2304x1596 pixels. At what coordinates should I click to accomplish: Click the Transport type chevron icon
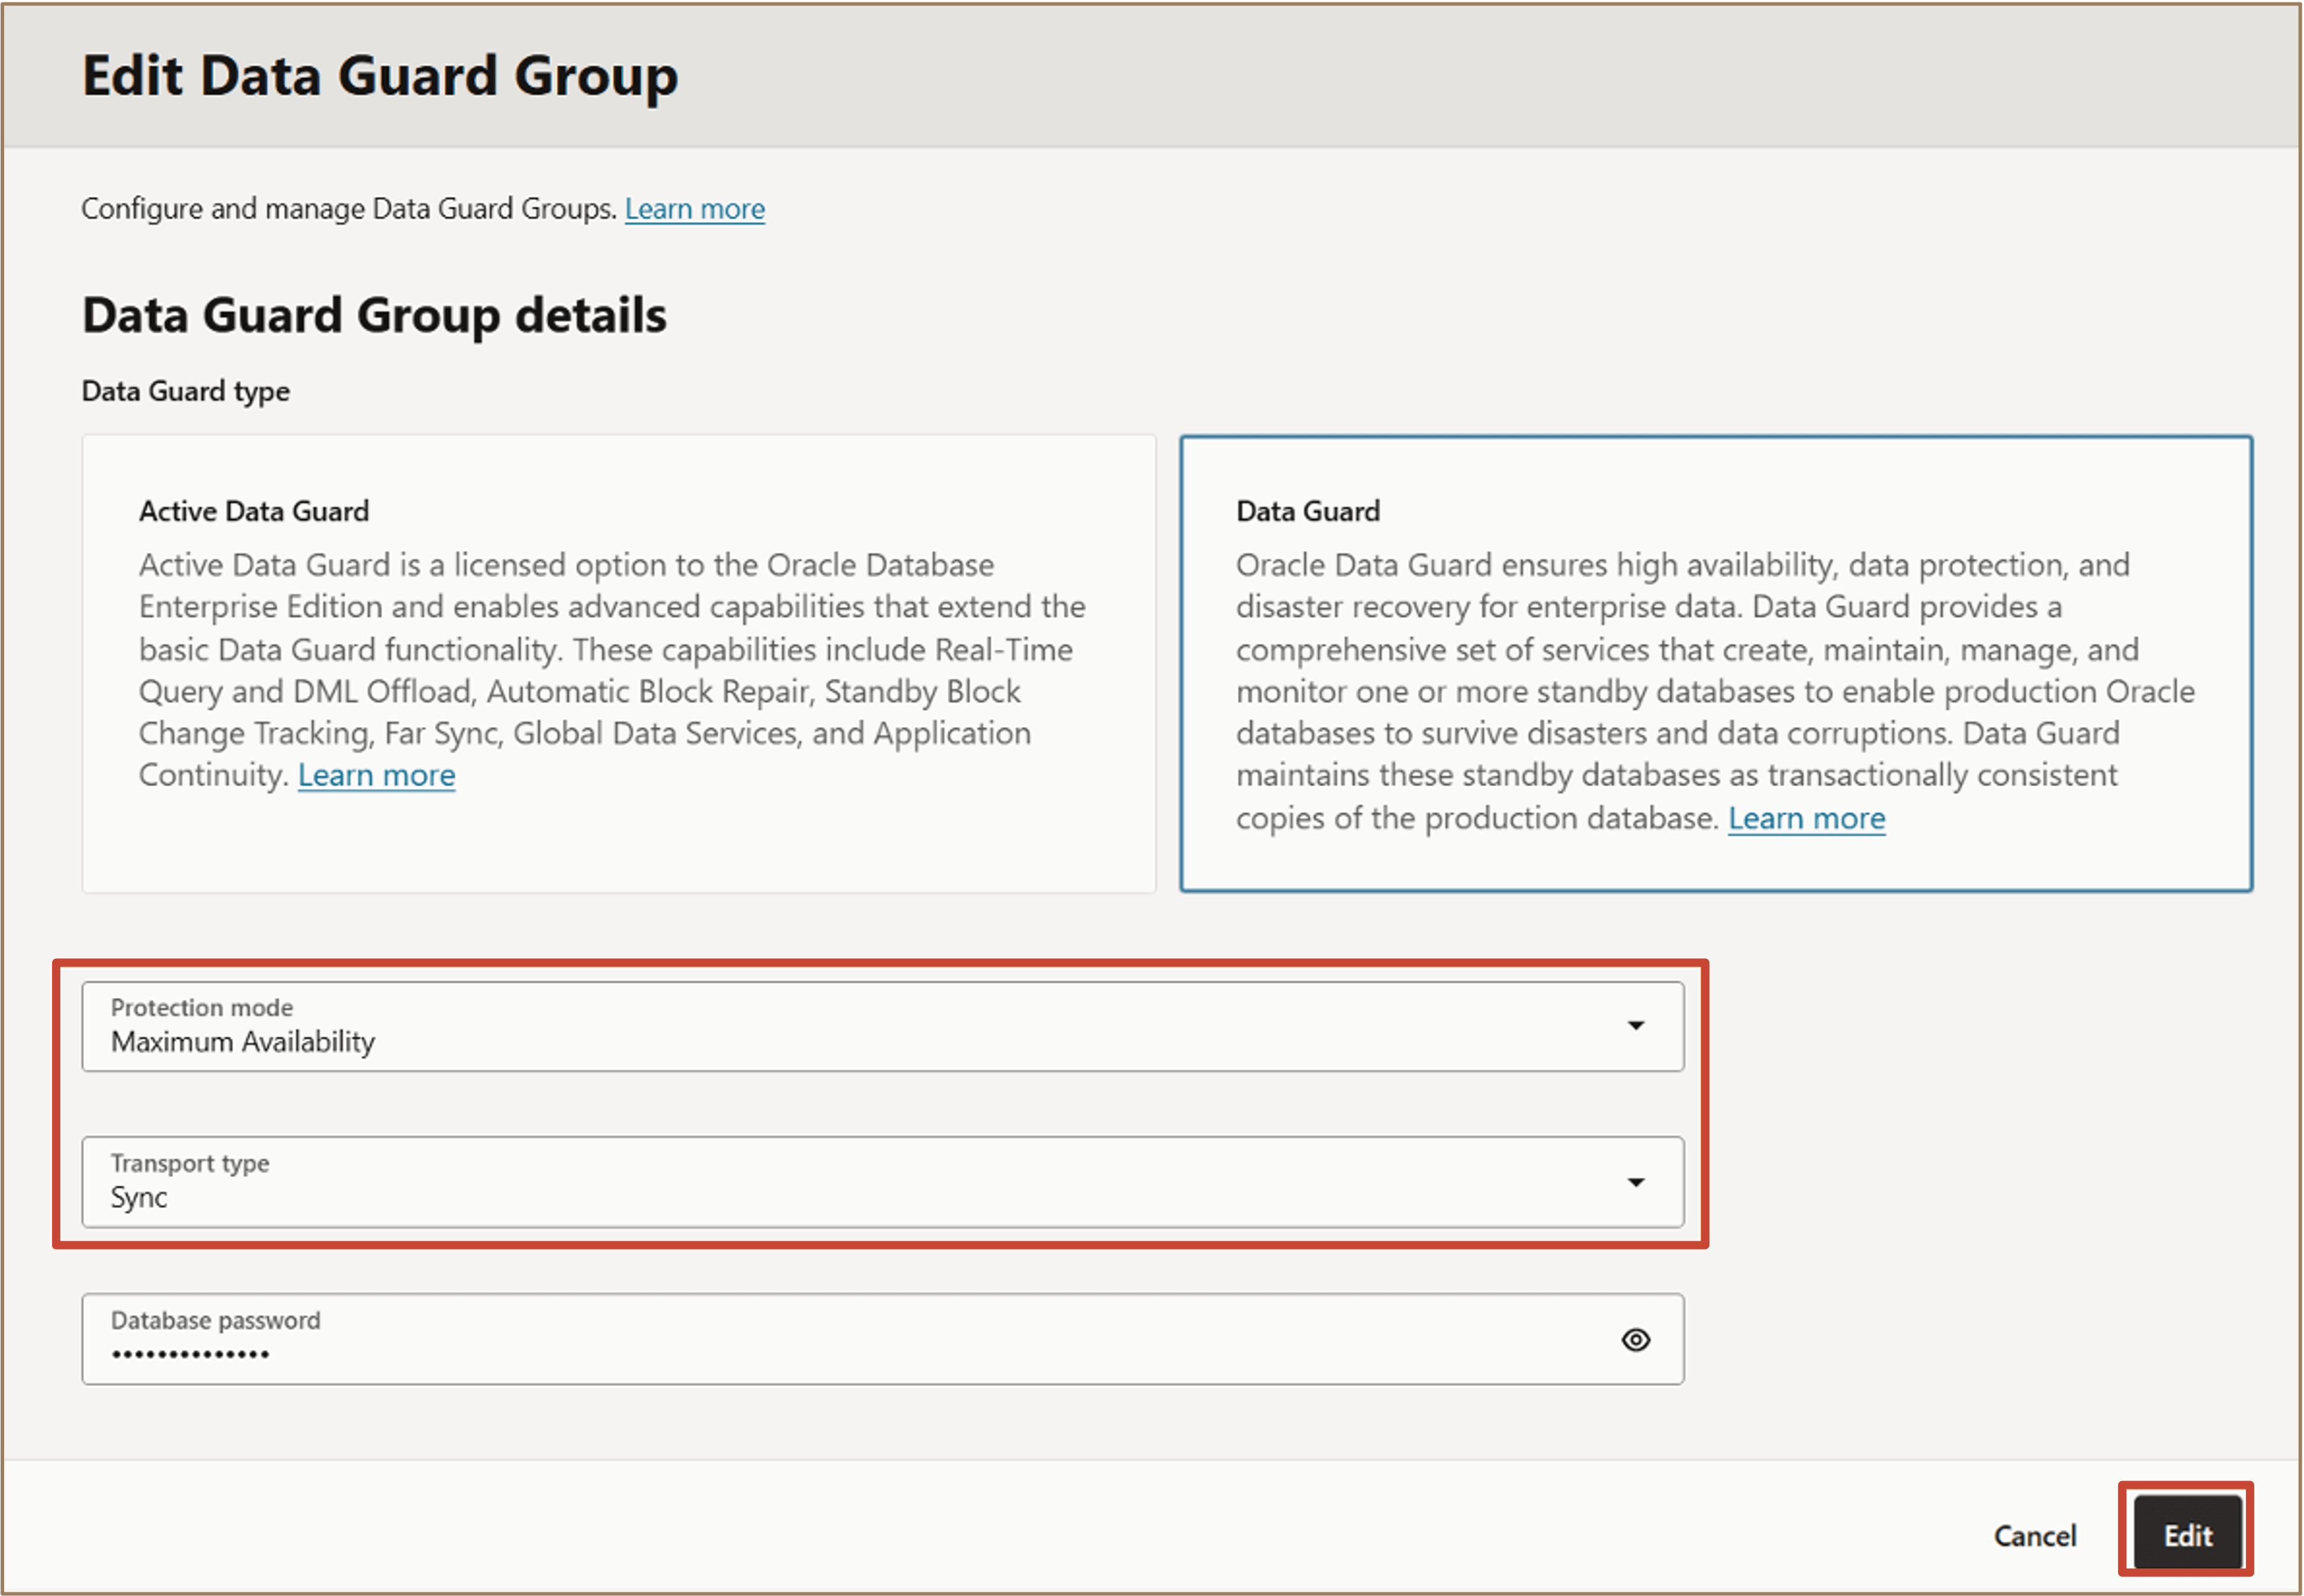pyautogui.click(x=1635, y=1183)
